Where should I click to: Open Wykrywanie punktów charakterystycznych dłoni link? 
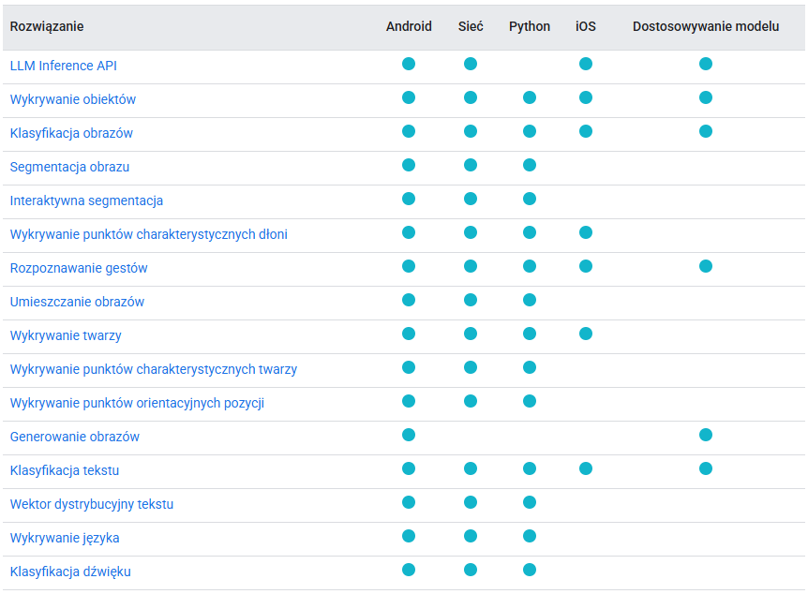point(148,234)
